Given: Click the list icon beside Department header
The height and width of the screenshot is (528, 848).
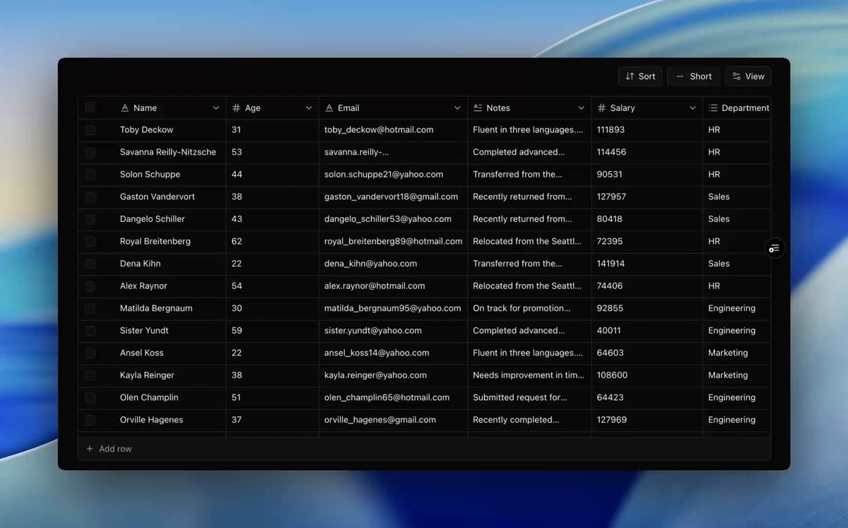Looking at the screenshot, I should (713, 108).
